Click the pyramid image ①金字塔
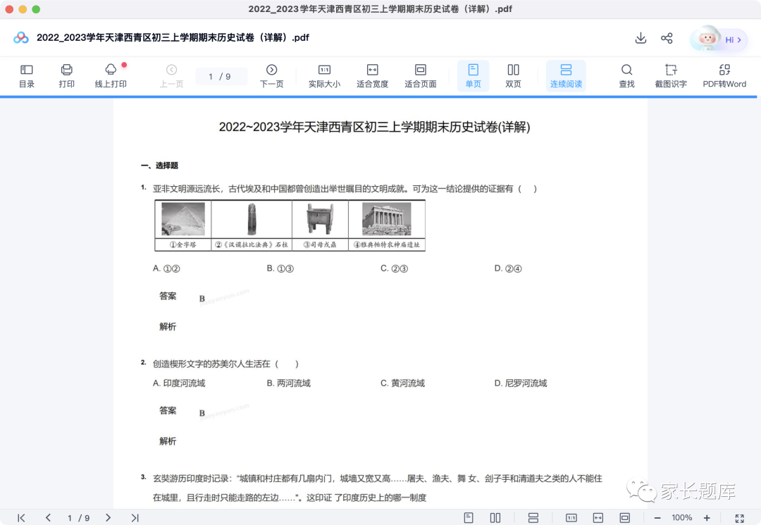 (x=183, y=219)
